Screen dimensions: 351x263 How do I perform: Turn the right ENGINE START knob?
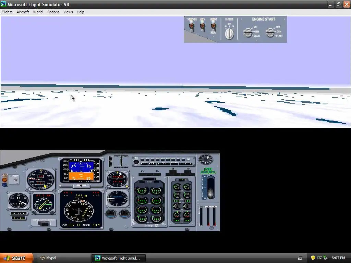pos(270,33)
